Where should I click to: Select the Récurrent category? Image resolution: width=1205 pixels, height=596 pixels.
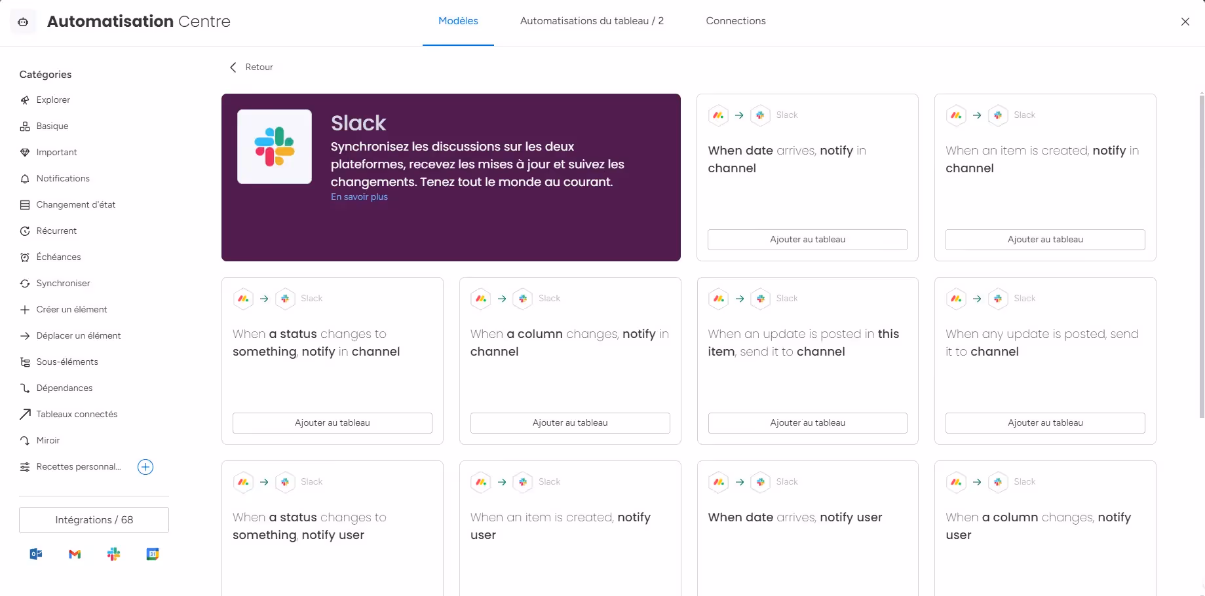pos(56,231)
